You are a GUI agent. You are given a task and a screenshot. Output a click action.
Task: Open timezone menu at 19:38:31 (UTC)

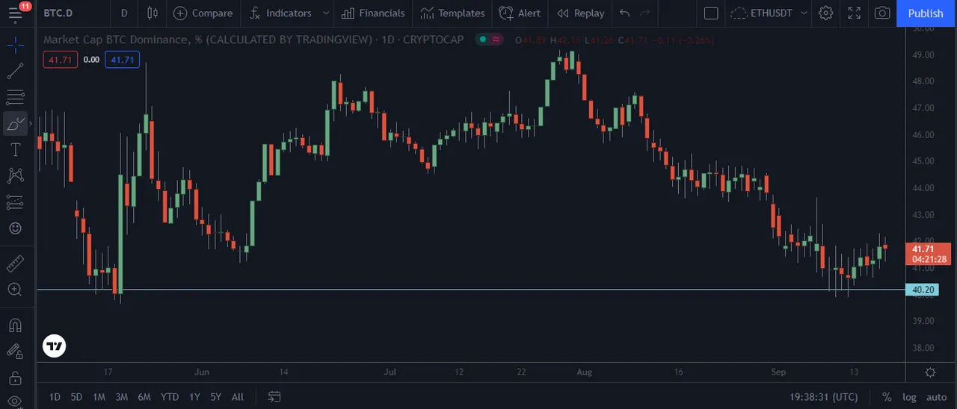(824, 397)
